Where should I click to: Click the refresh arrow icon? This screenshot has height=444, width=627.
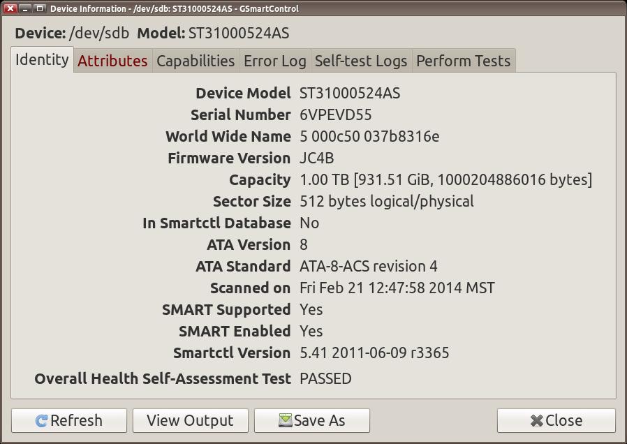coord(41,421)
